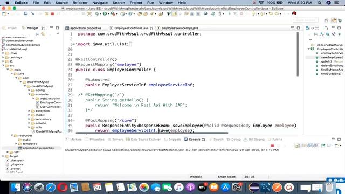Expand the target folder
The height and width of the screenshot is (194, 345).
[x=3, y=156]
